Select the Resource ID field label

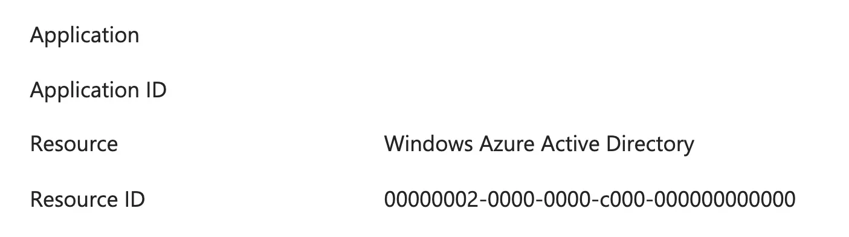88,199
